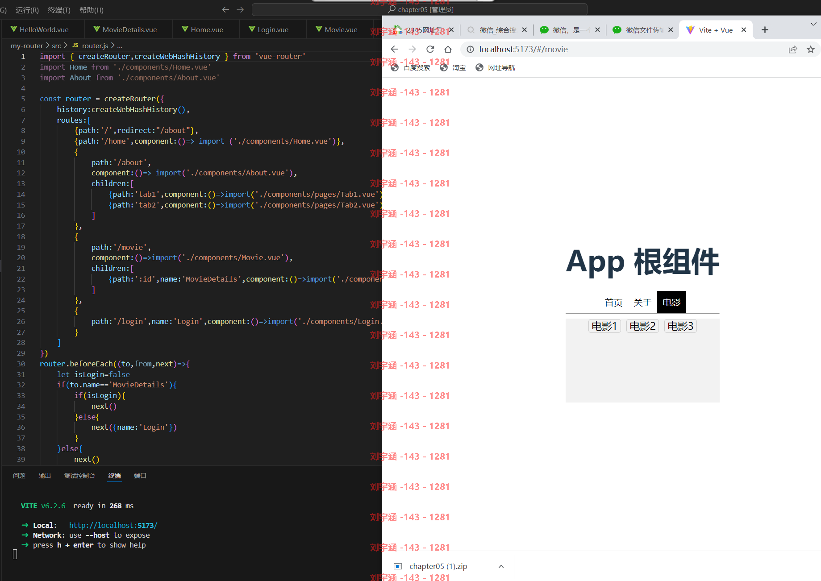Click the browser back arrow
The image size is (821, 581).
click(394, 49)
